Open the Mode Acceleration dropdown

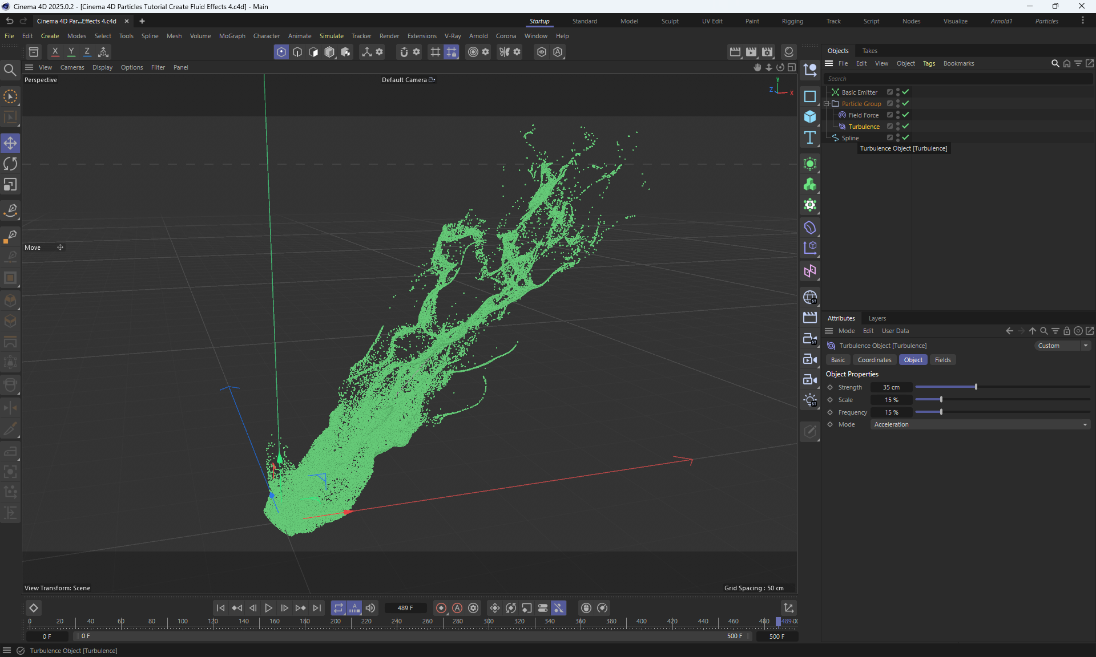pos(980,424)
